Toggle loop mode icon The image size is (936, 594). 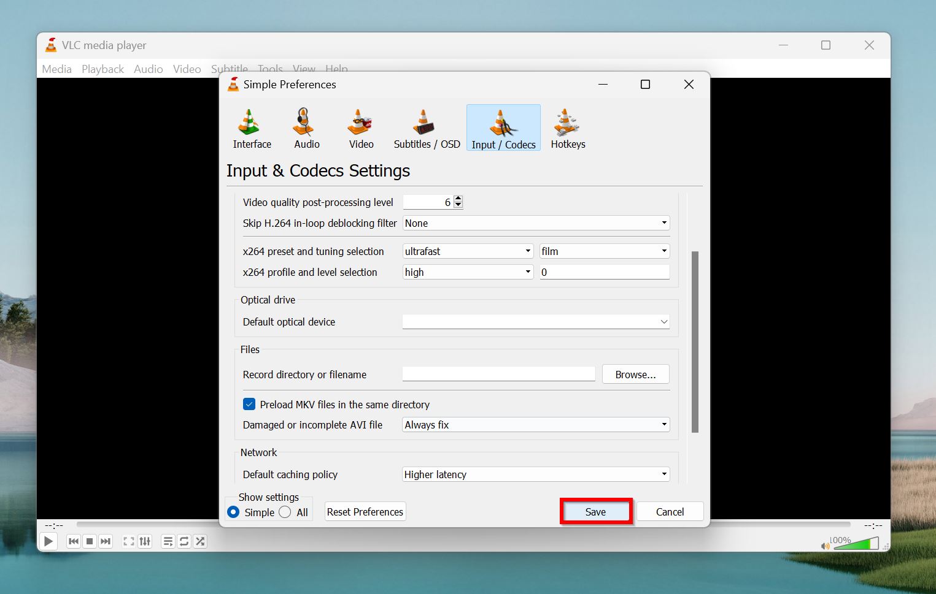[x=184, y=541]
